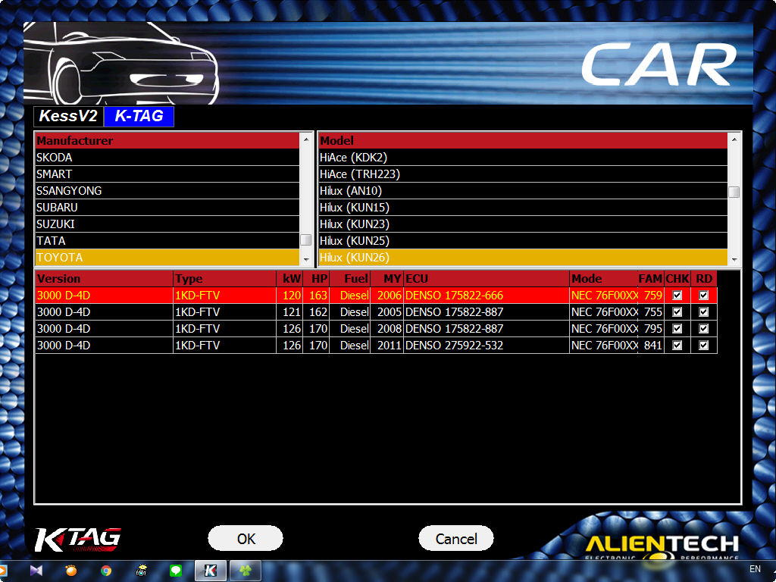Click Model list scroll-down arrow

point(734,259)
